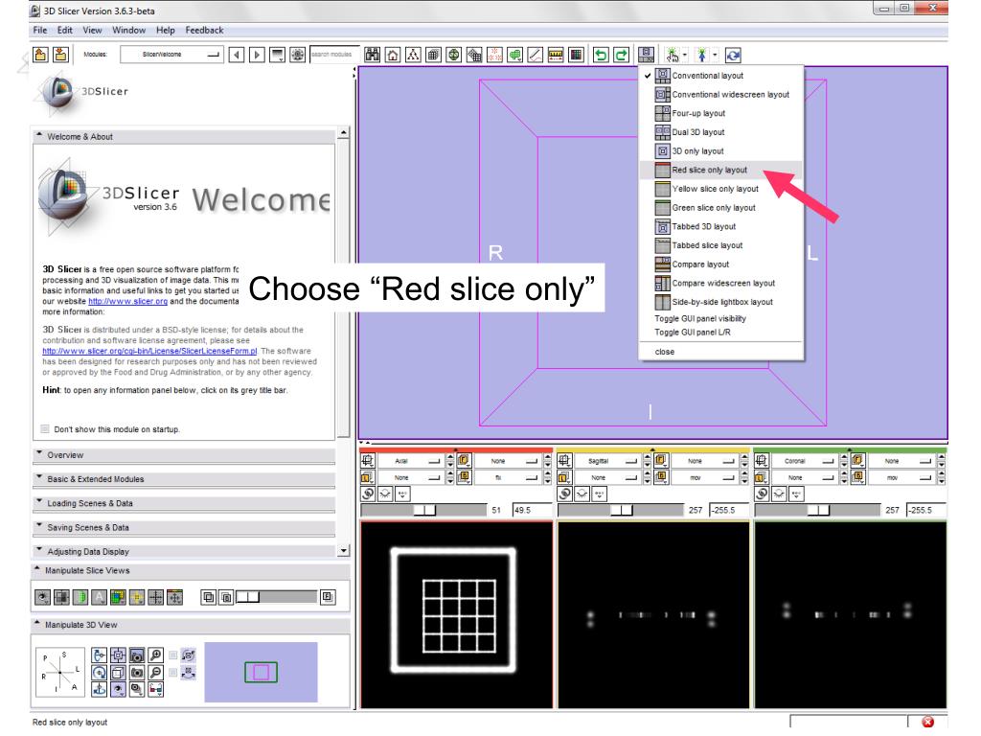This screenshot has width=981, height=736.
Task: Open the File menu
Action: pyautogui.click(x=40, y=30)
